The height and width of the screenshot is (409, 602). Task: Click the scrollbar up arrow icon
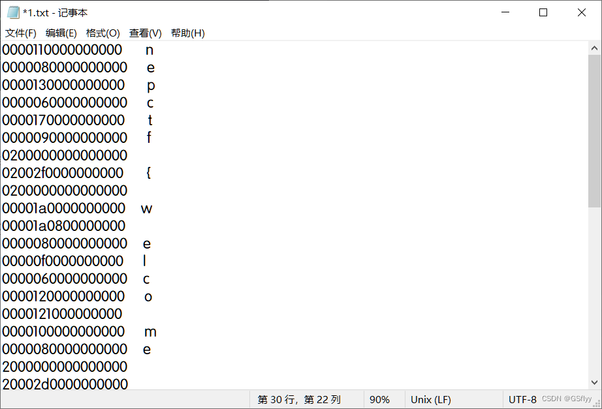(594, 47)
